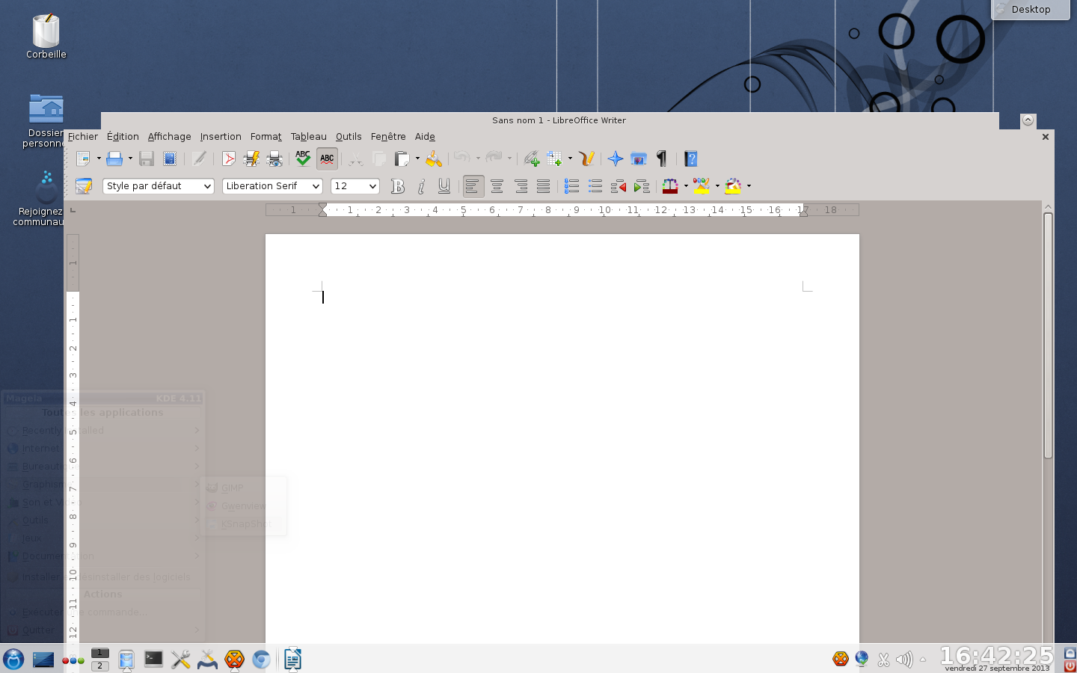
Task: Toggle AutoSpellcheck in the toolbar
Action: (x=327, y=159)
